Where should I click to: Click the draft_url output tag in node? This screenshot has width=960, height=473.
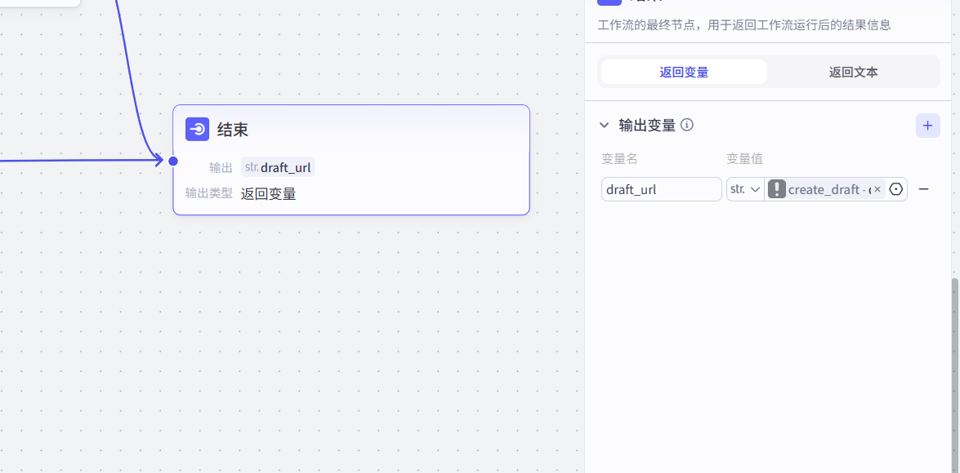[278, 167]
